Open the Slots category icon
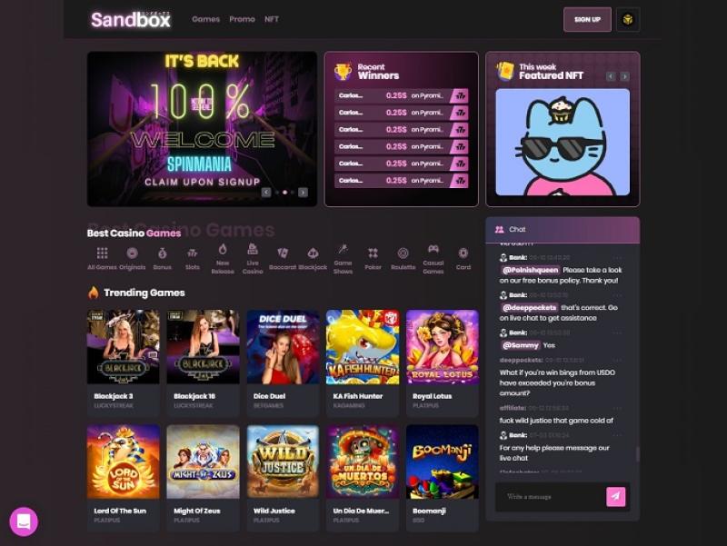This screenshot has height=546, width=727. pyautogui.click(x=193, y=253)
